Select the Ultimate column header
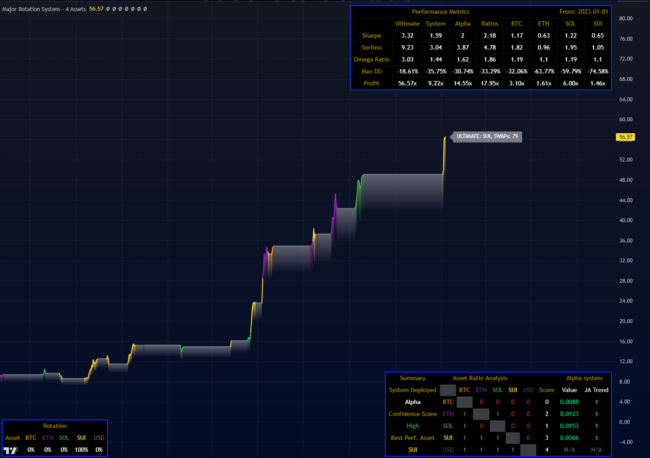The width and height of the screenshot is (650, 458). tap(407, 23)
